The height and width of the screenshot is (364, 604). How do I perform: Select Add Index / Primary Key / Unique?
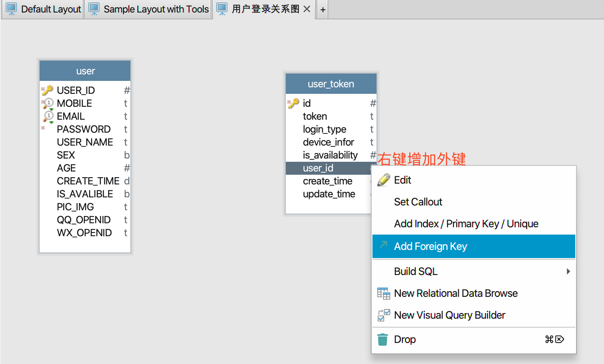474,224
